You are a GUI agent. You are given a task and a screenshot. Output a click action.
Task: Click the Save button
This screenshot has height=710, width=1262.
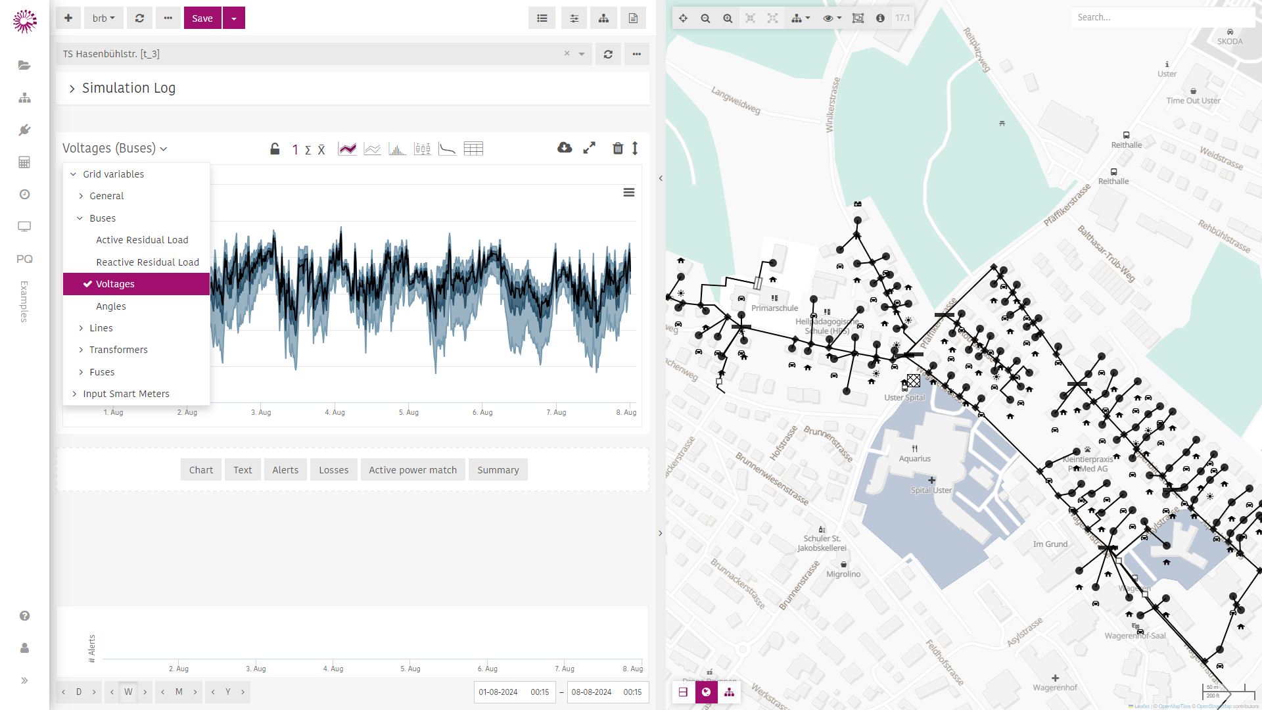[202, 18]
